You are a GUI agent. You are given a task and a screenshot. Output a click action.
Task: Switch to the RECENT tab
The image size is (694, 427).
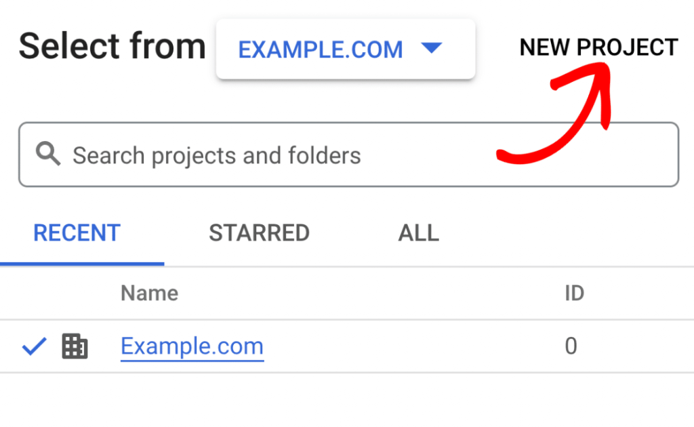click(x=77, y=233)
